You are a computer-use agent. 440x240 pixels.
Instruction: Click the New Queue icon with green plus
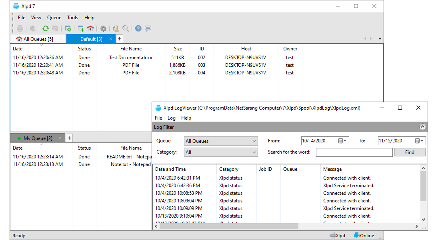point(81,28)
